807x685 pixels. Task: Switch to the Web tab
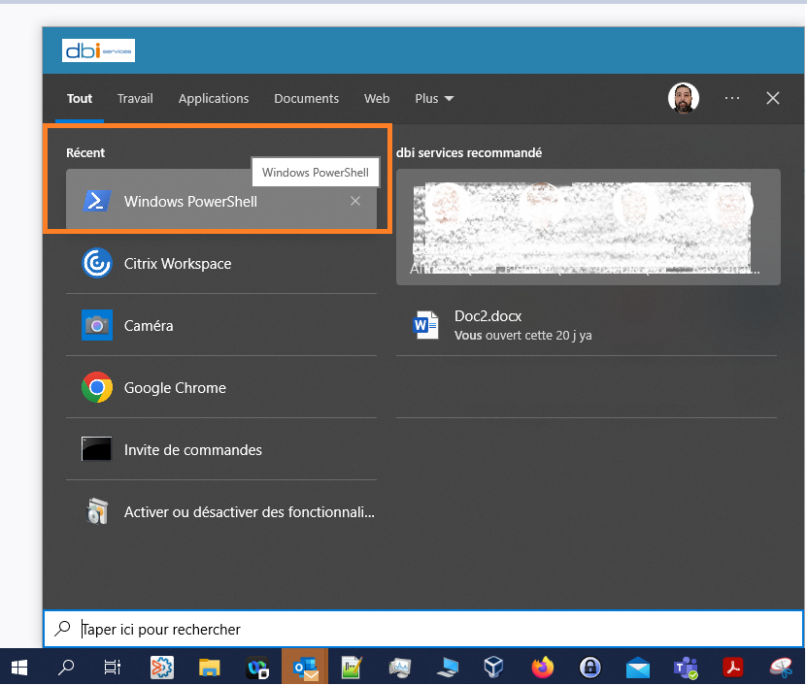click(377, 98)
